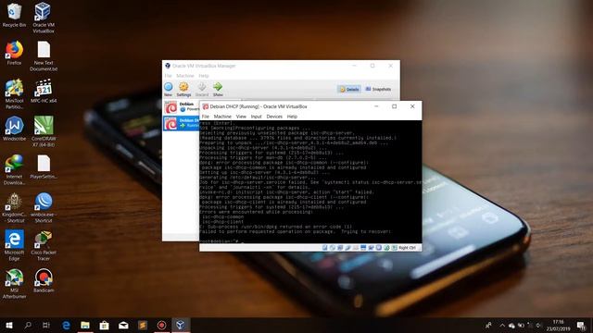Viewport: 593px width, 333px height.
Task: Select winbox.exe shortcut on desktop
Action: tap(44, 207)
